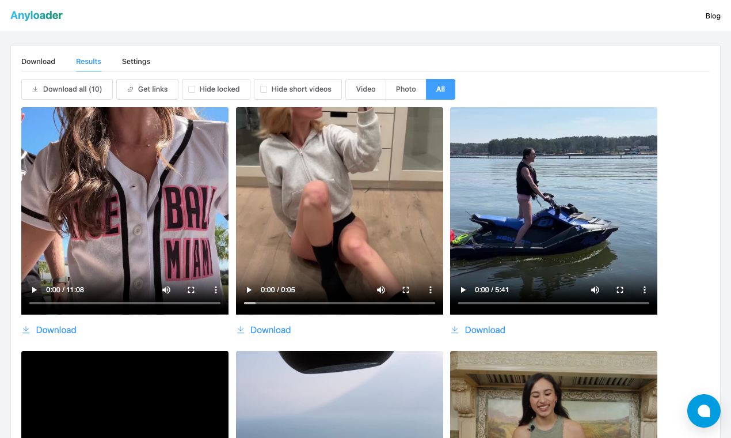Enter fullscreen on the 5:41 video

coord(620,290)
